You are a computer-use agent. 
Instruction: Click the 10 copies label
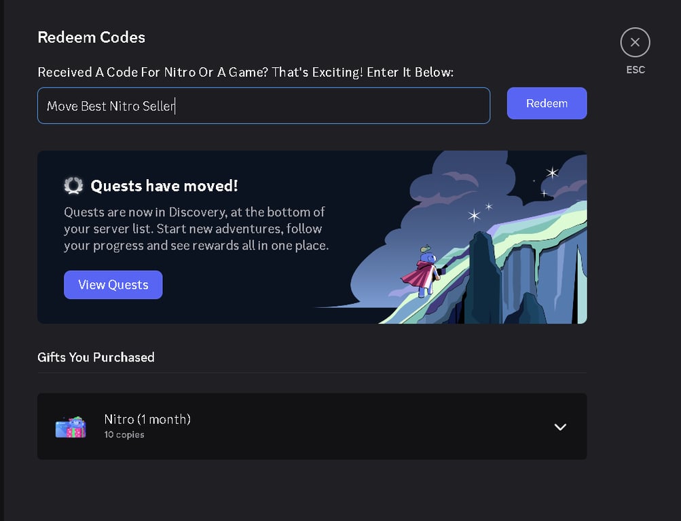point(126,435)
